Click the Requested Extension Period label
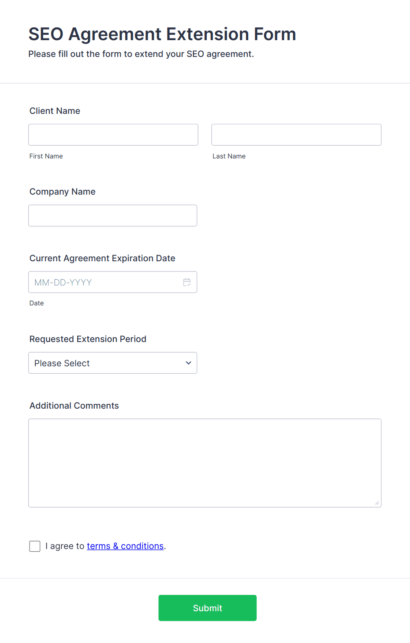The width and height of the screenshot is (410, 643). pos(88,339)
